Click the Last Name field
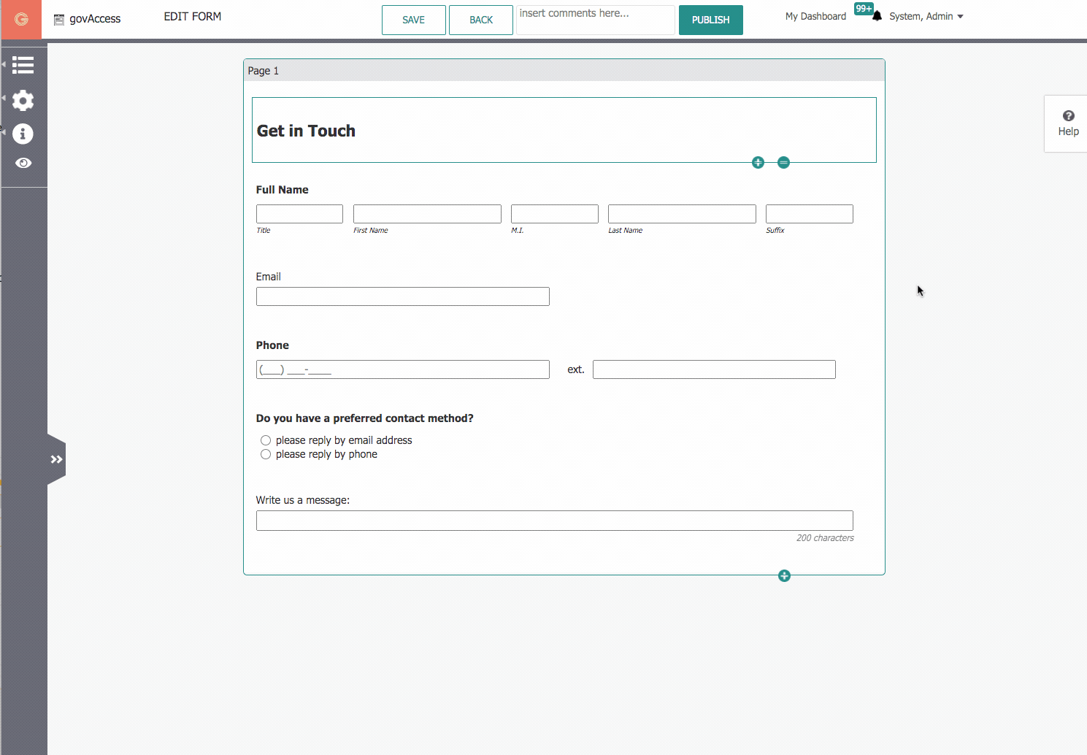Viewport: 1087px width, 755px height. tap(682, 214)
